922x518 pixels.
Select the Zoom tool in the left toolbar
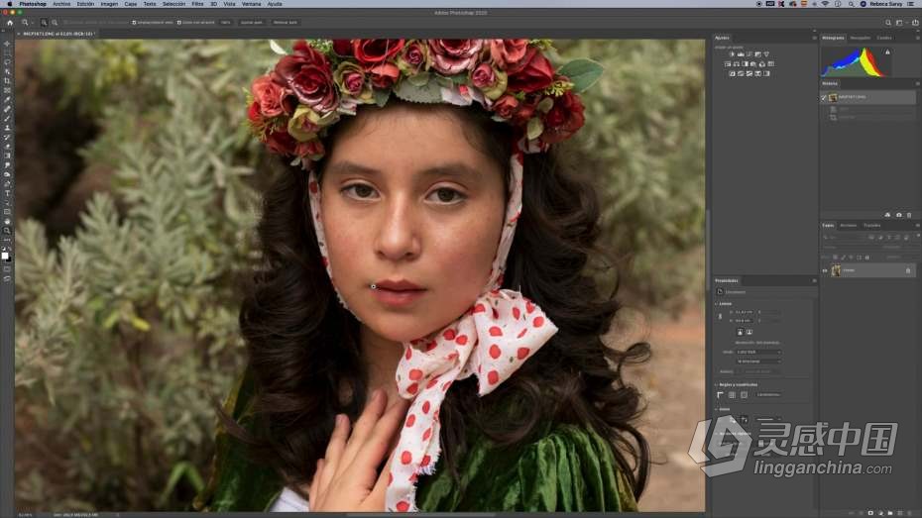[x=7, y=231]
